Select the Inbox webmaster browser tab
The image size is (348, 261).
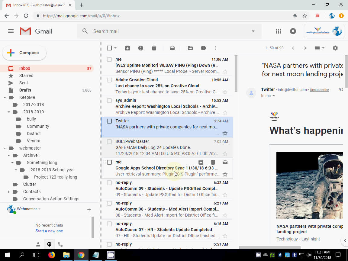tap(36, 5)
